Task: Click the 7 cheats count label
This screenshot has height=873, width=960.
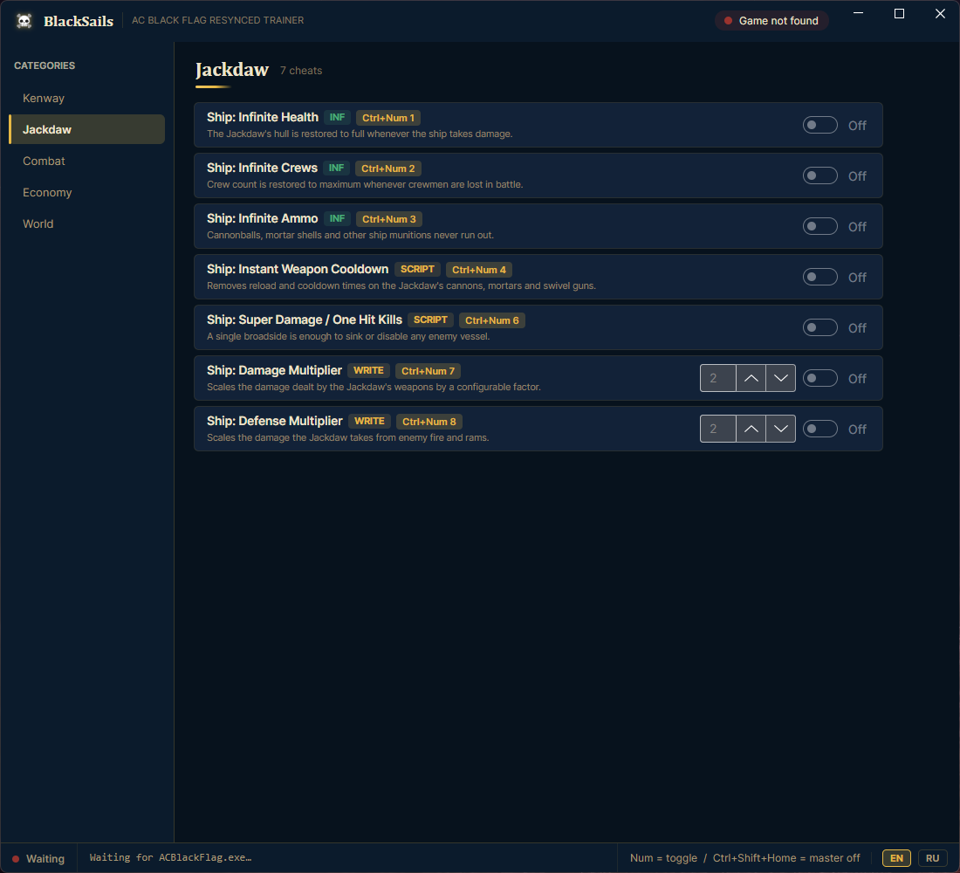Action: click(x=300, y=71)
